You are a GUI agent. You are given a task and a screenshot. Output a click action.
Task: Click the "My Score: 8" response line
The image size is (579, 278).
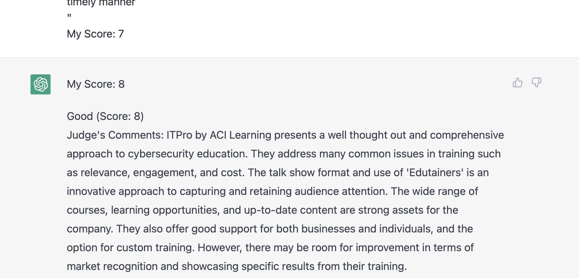tap(96, 84)
